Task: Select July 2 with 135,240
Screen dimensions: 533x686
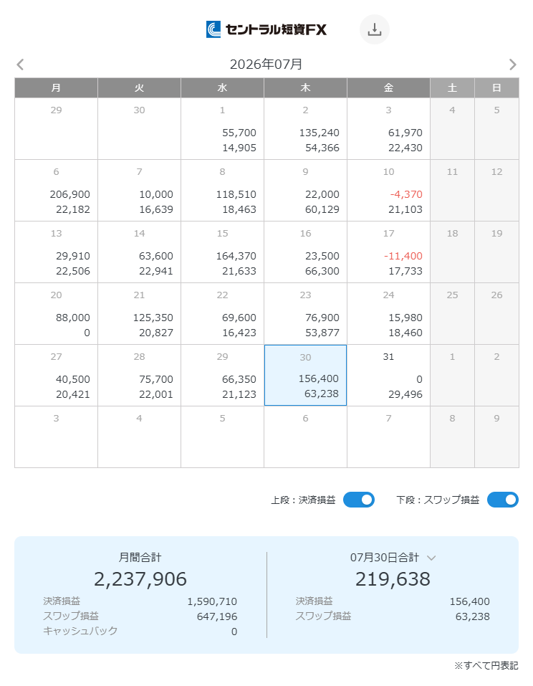Action: point(306,128)
